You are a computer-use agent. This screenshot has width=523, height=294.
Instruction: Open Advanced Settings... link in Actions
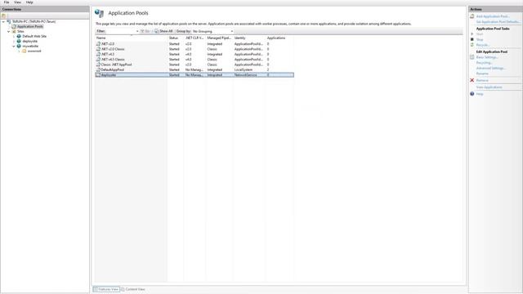(490, 68)
